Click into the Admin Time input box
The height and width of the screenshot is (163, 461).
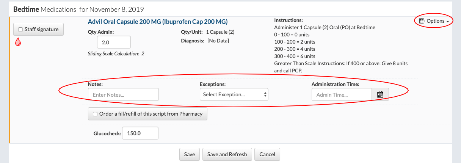point(342,95)
